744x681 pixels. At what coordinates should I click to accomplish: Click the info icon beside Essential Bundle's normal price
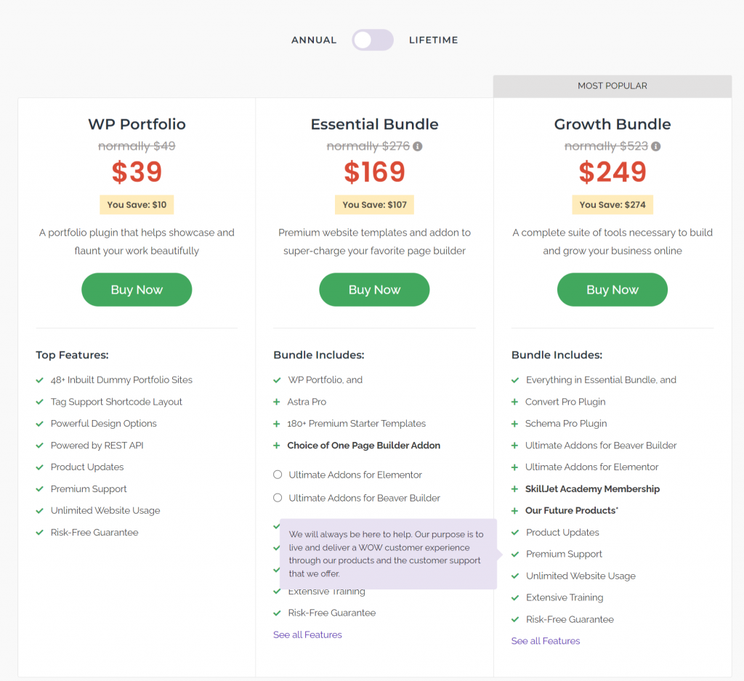416,146
